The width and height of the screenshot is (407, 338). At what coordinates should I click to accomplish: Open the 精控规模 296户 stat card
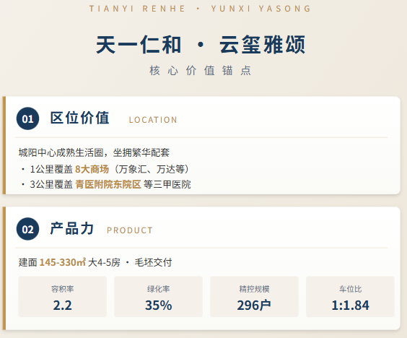tap(254, 297)
